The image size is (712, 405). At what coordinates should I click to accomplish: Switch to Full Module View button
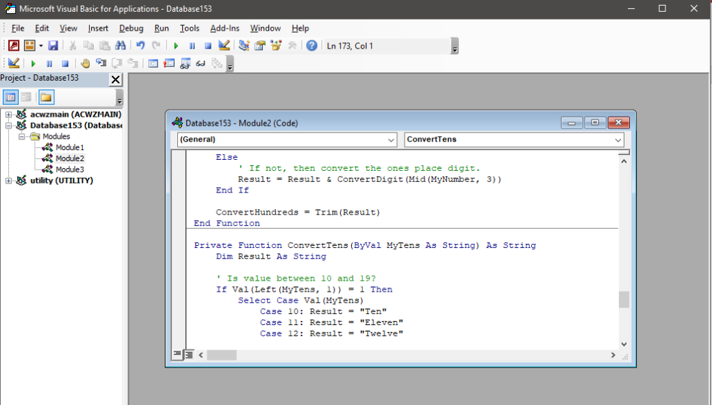[x=188, y=355]
